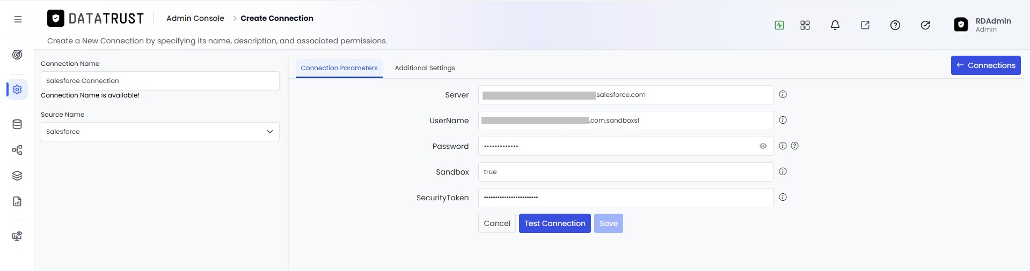Viewport: 1030px width, 271px height.
Task: Select the settings gear sidebar icon
Action: click(17, 89)
